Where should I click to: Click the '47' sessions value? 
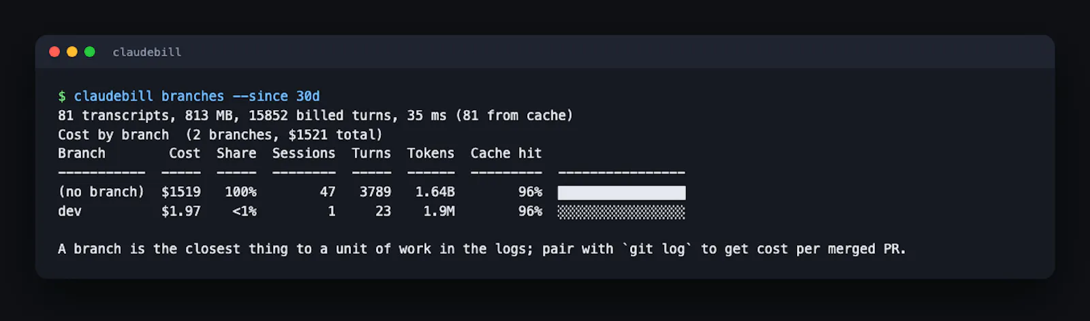tap(328, 192)
